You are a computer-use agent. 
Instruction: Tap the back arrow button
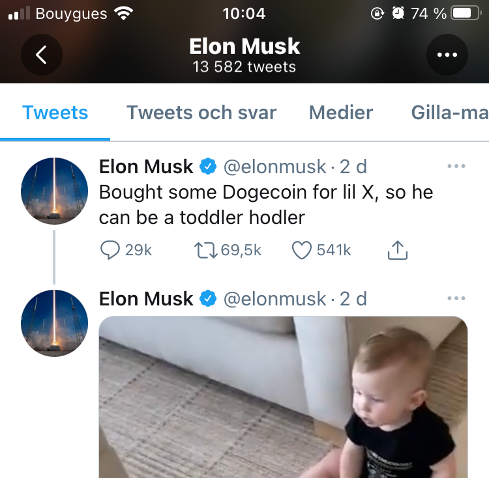tap(41, 55)
